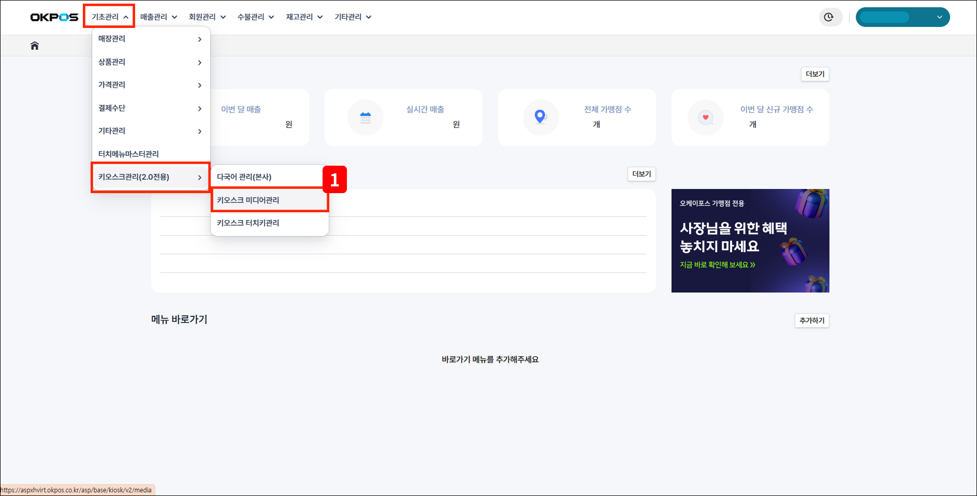The width and height of the screenshot is (977, 496).
Task: Click the 지금 바로 확인해 보세요 link
Action: 717,265
